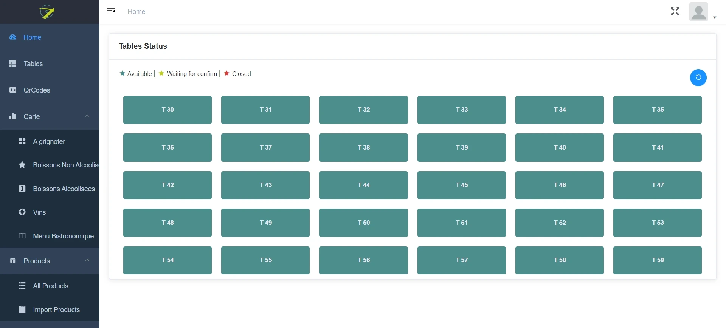Collapse the Products submenu chevron
Screen dimensions: 726x328
click(87, 260)
